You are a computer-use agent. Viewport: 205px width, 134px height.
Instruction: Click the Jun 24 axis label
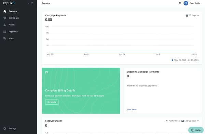122,54
